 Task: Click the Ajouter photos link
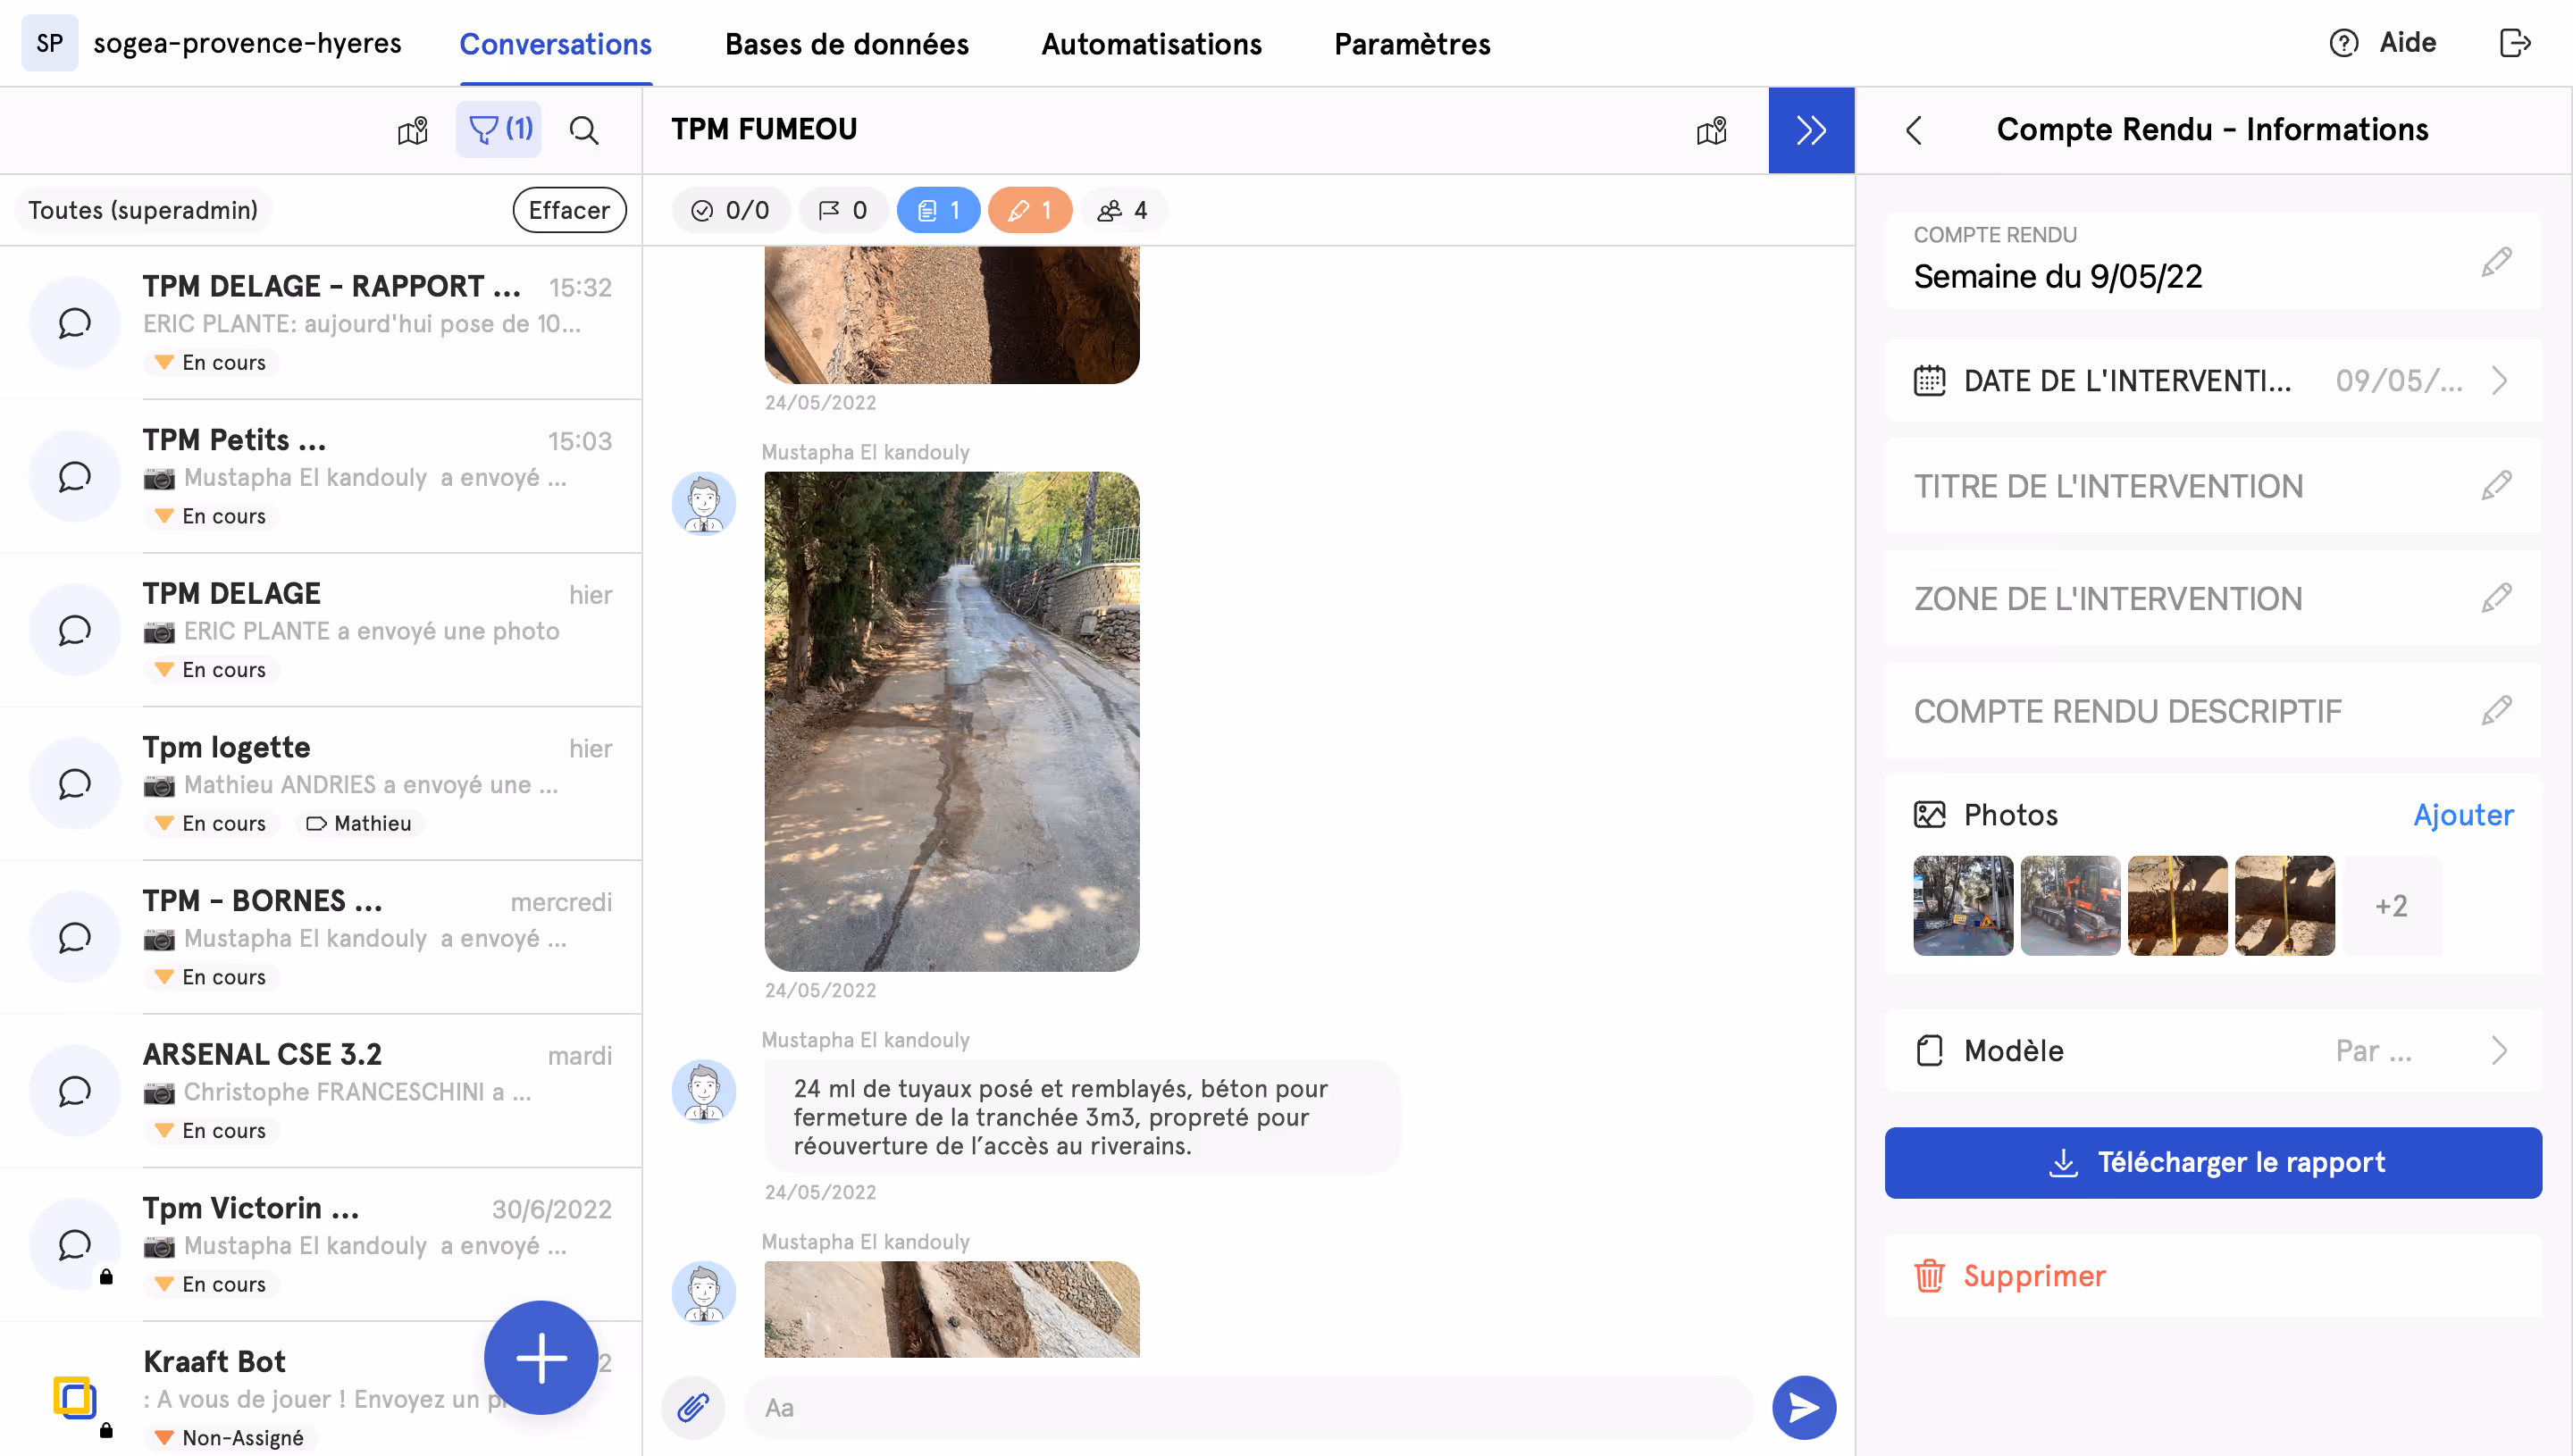point(2462,815)
